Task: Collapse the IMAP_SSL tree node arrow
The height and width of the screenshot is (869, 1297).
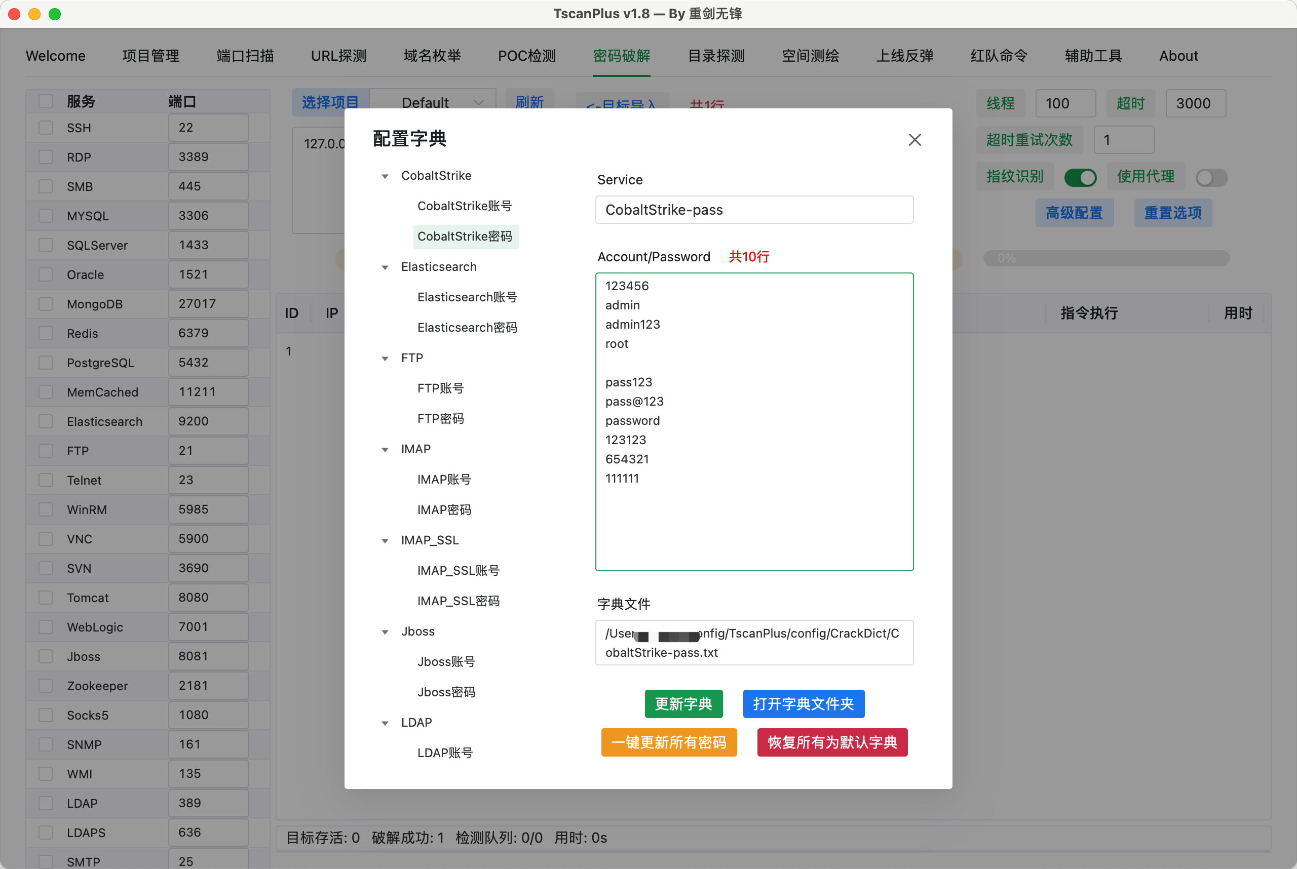Action: click(385, 541)
